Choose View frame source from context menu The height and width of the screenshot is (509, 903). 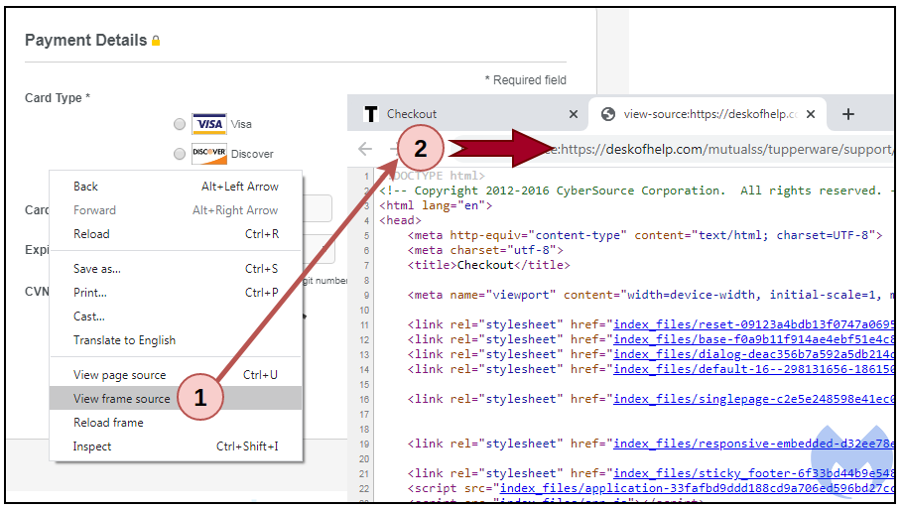pyautogui.click(x=121, y=399)
